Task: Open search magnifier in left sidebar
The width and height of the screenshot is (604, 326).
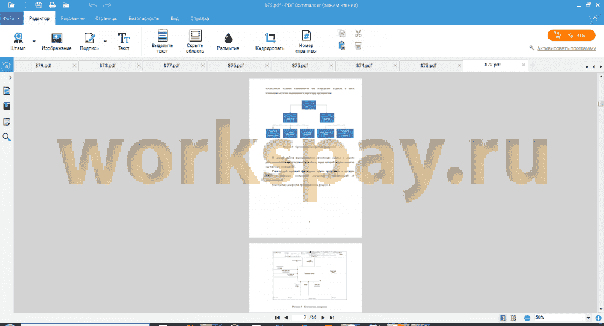Action: pos(7,137)
